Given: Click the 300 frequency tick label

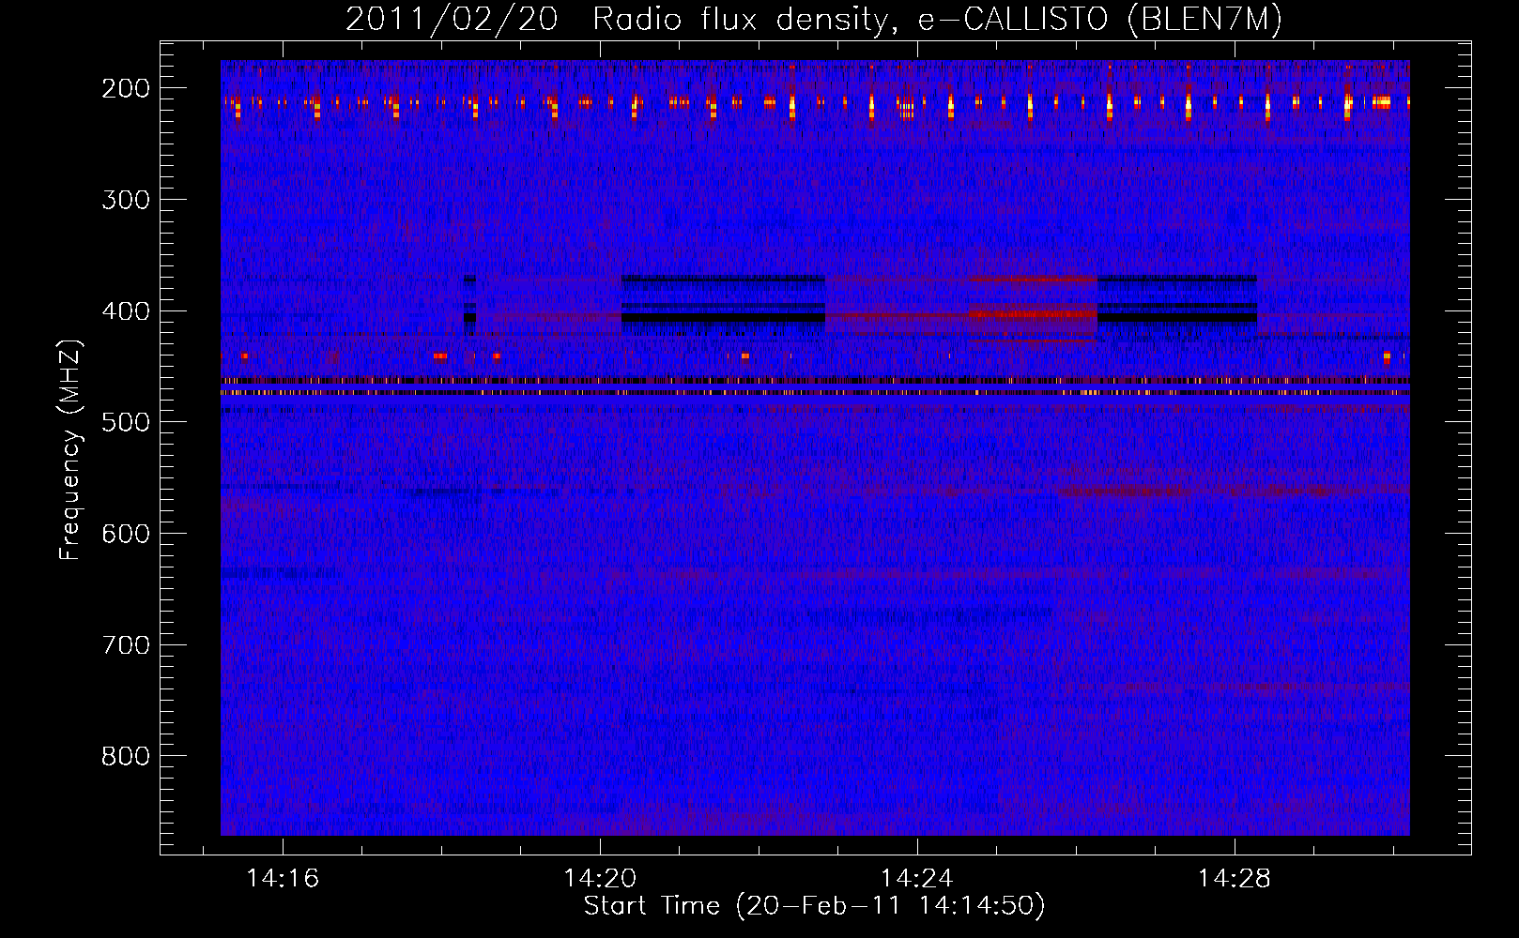Looking at the screenshot, I should pos(126,200).
